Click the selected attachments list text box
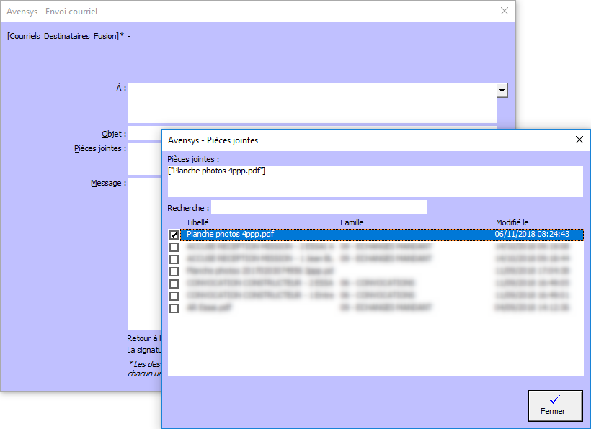Screen dimensions: 591x429 tap(375, 181)
